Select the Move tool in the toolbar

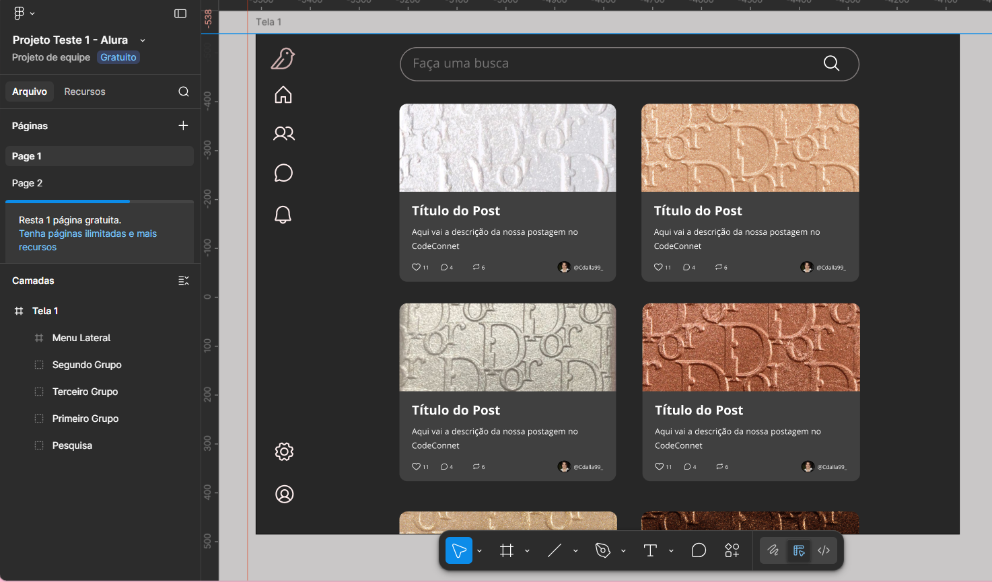pos(459,551)
